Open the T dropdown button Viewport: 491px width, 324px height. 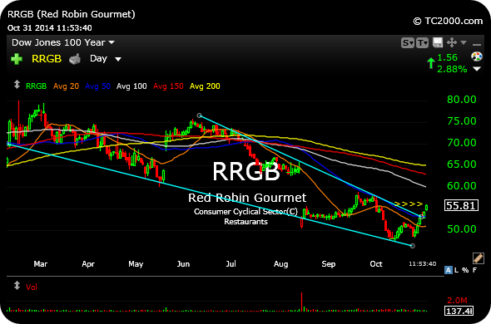(x=422, y=42)
